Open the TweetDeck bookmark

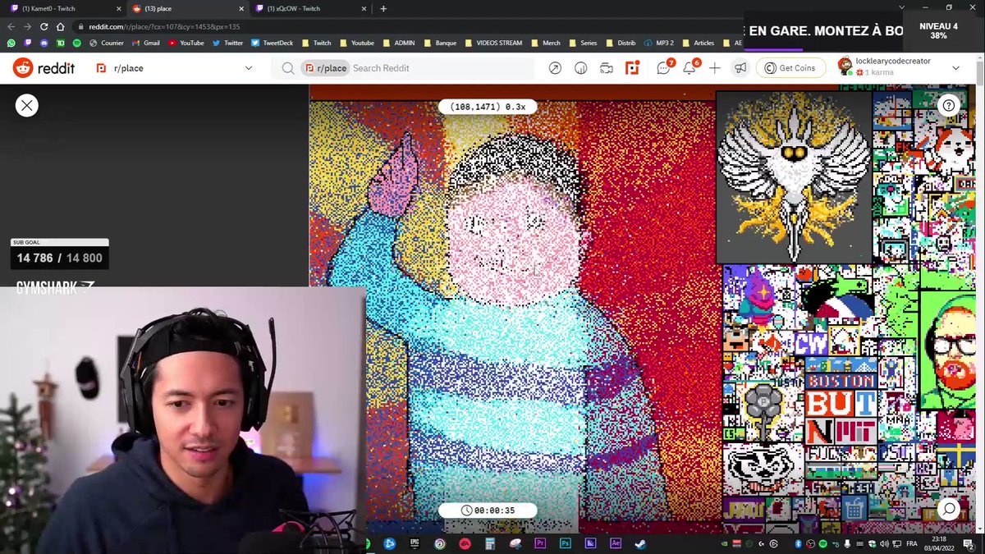272,43
